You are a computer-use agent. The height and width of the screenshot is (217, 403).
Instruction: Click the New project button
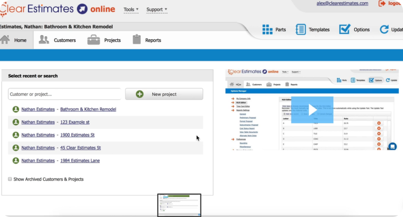pyautogui.click(x=164, y=94)
